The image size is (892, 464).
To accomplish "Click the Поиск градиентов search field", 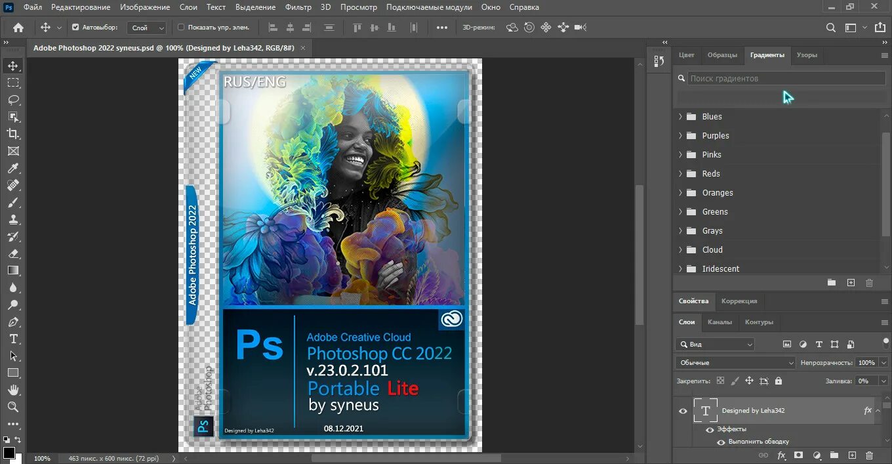I will coord(786,78).
